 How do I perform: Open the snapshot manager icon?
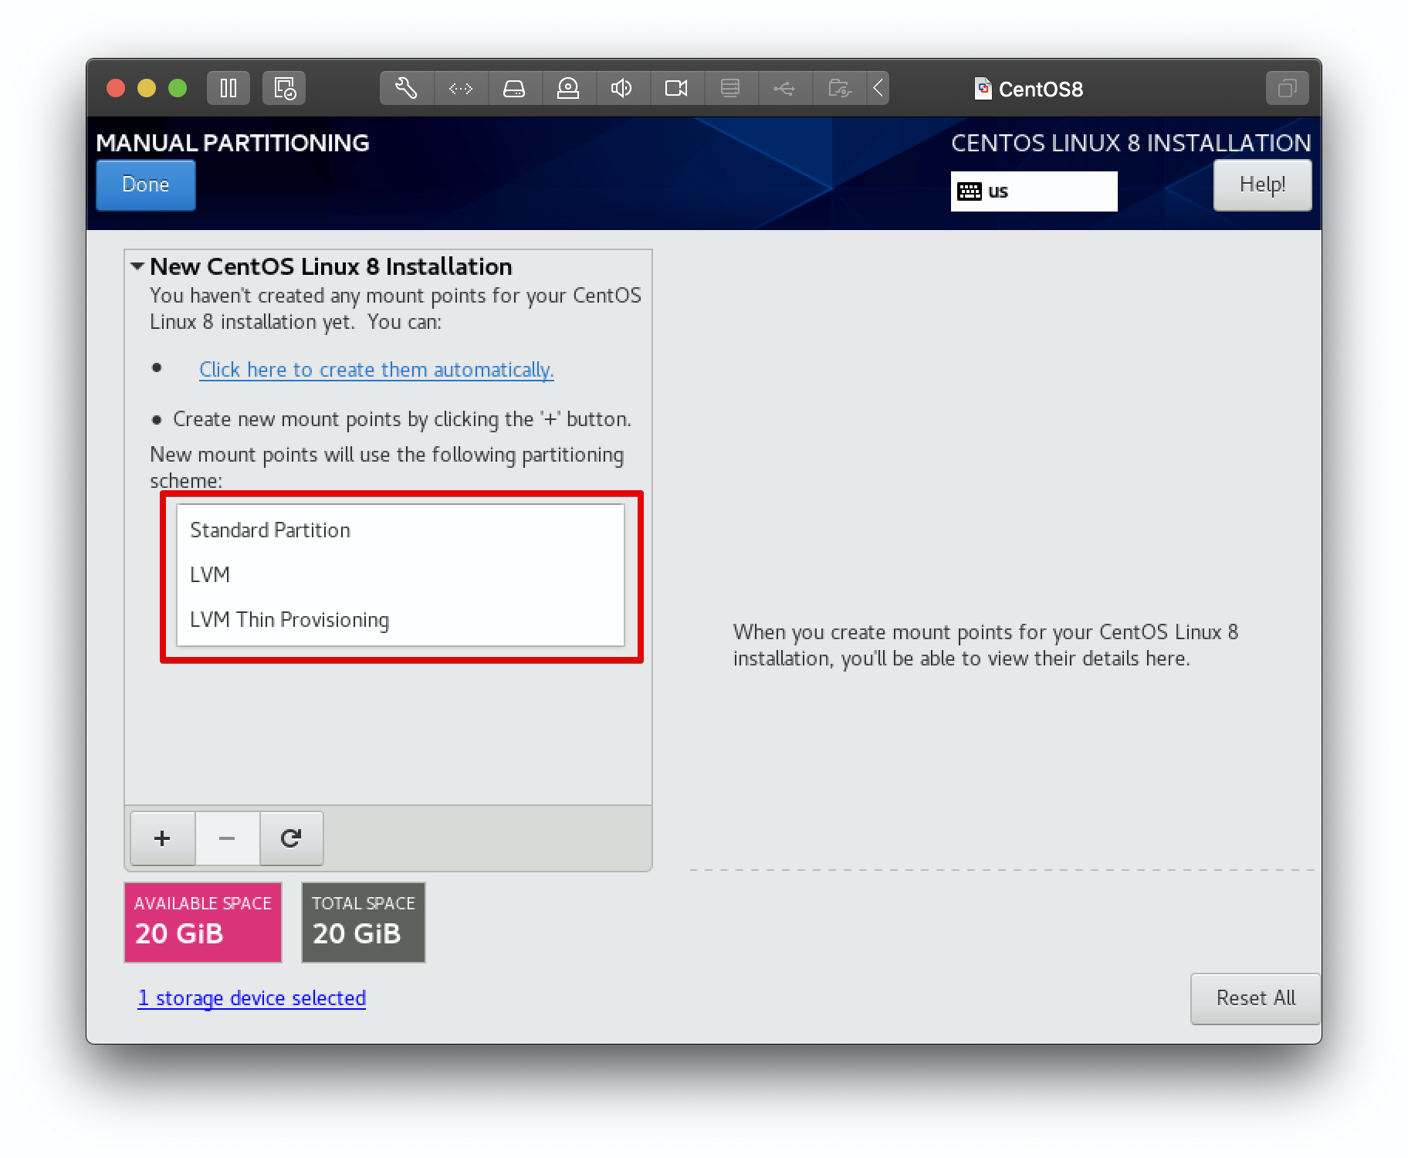[284, 88]
